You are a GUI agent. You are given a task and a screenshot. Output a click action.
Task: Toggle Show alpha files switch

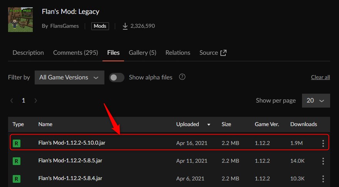pyautogui.click(x=116, y=77)
